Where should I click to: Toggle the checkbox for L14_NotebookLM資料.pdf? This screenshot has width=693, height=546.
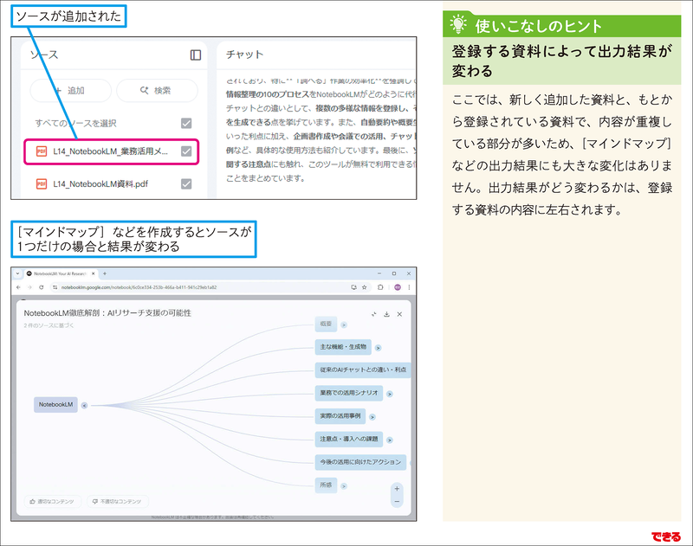(x=185, y=185)
